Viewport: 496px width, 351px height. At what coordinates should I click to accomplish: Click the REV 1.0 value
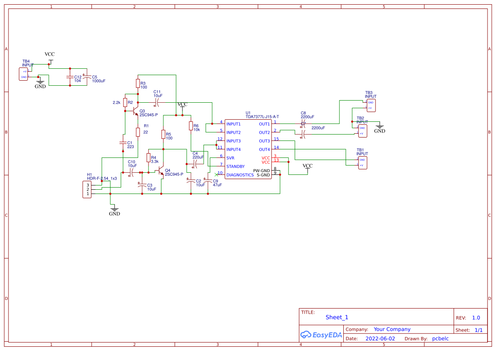[476, 318]
